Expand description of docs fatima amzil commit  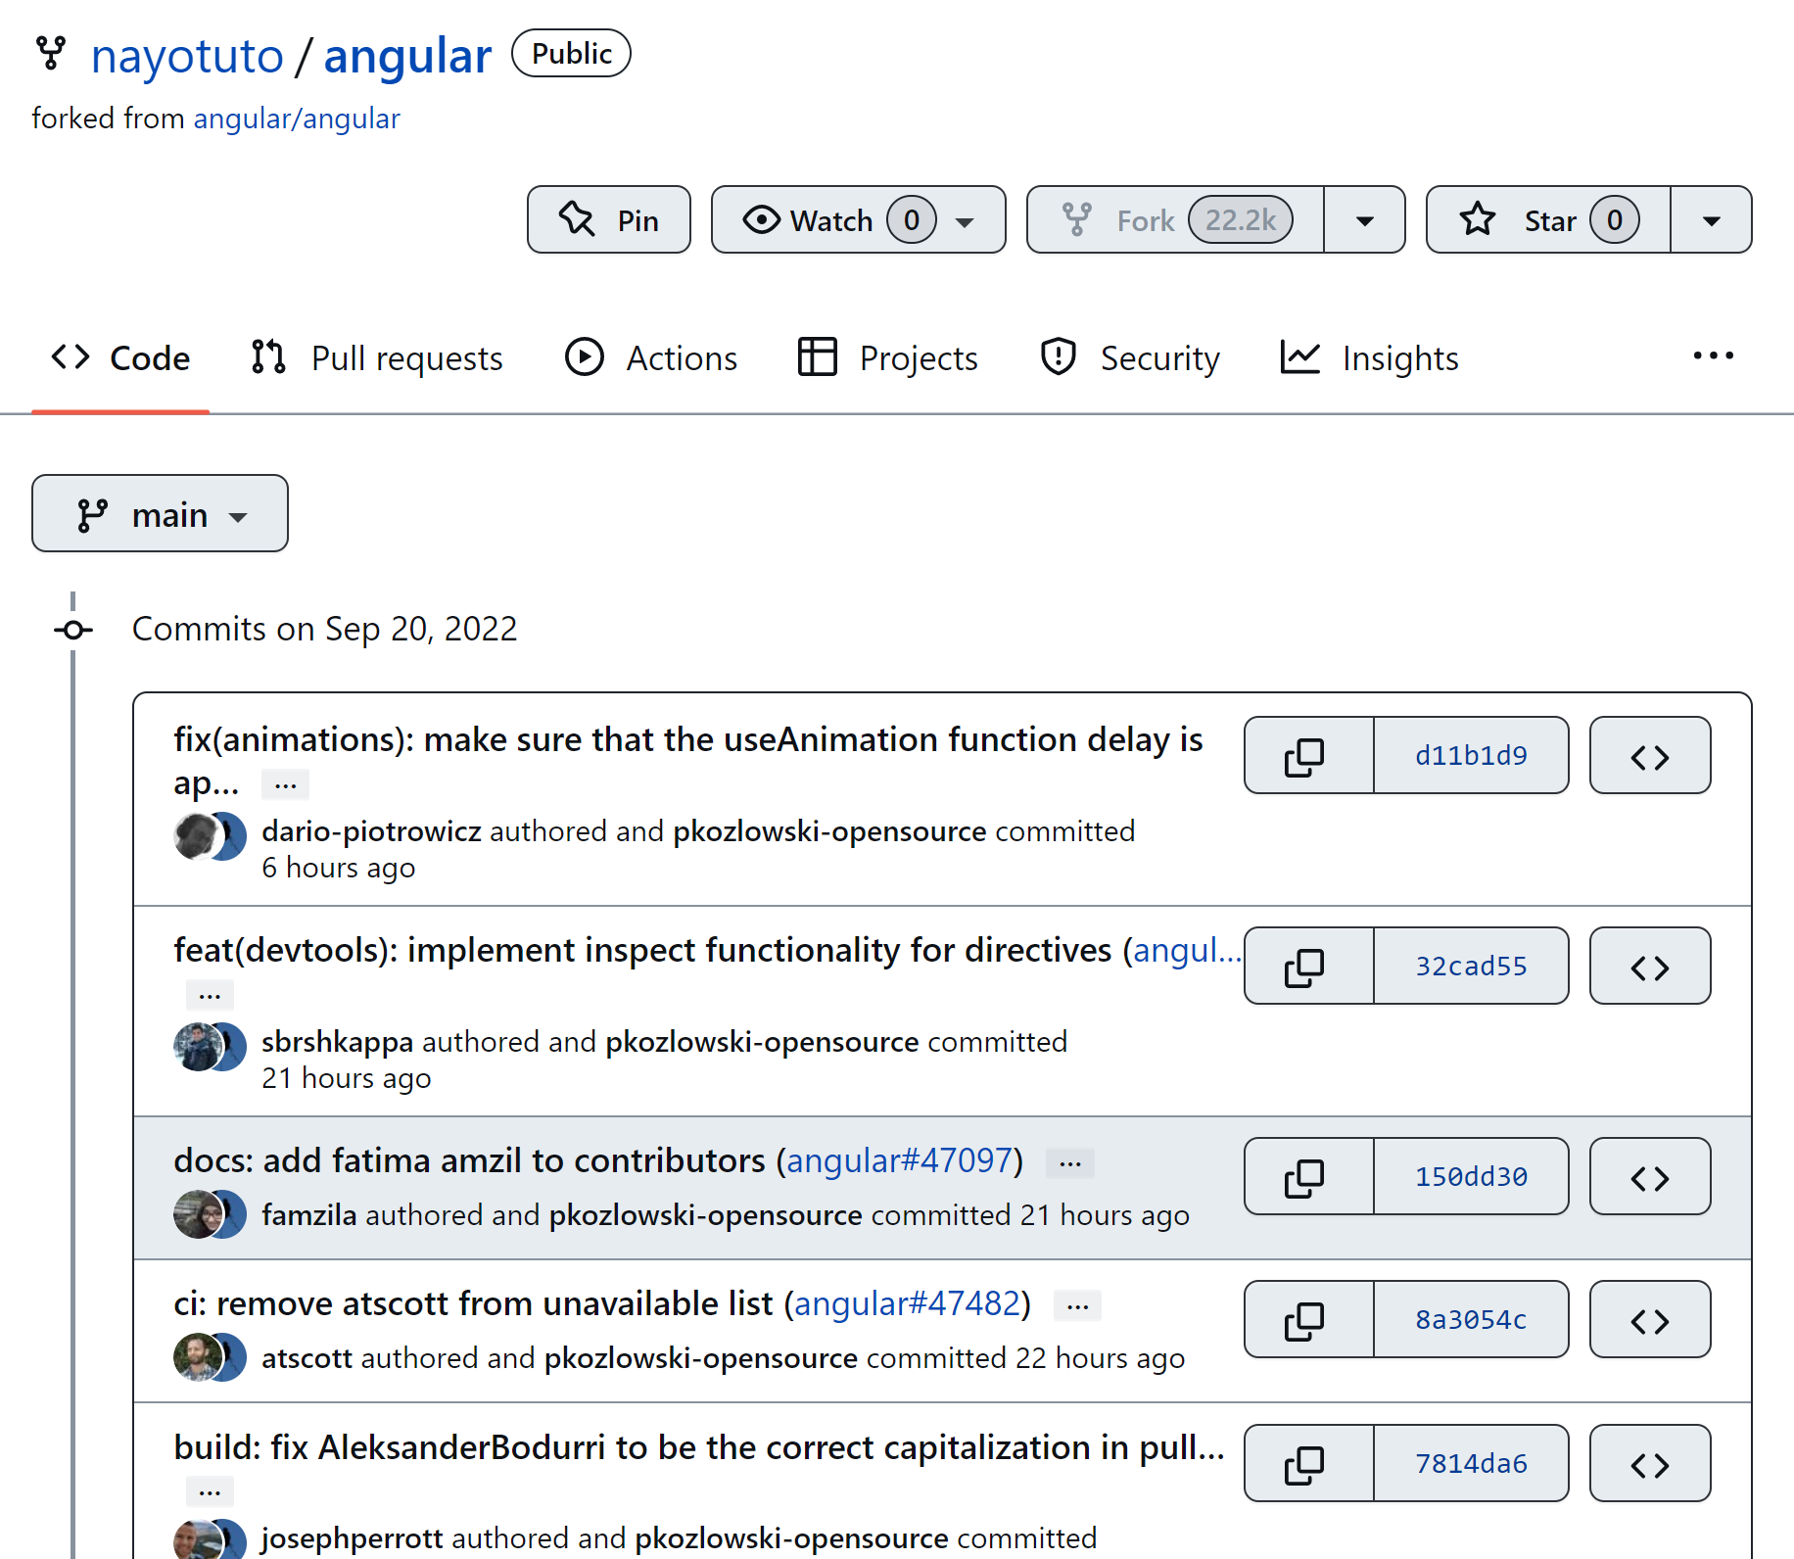[1070, 1162]
